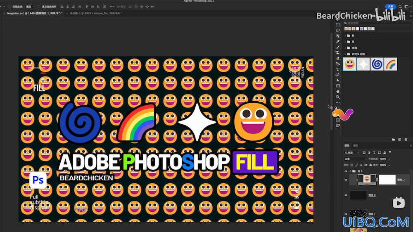
Task: Select the Brush tool
Action: pyautogui.click(x=338, y=47)
